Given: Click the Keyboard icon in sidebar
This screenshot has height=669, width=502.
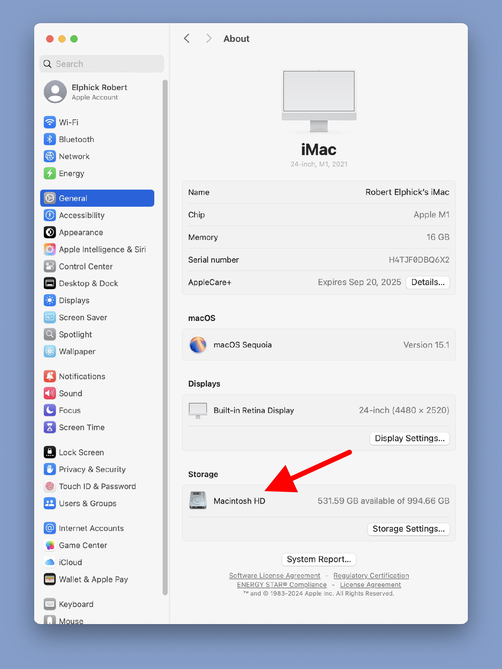Looking at the screenshot, I should (50, 604).
